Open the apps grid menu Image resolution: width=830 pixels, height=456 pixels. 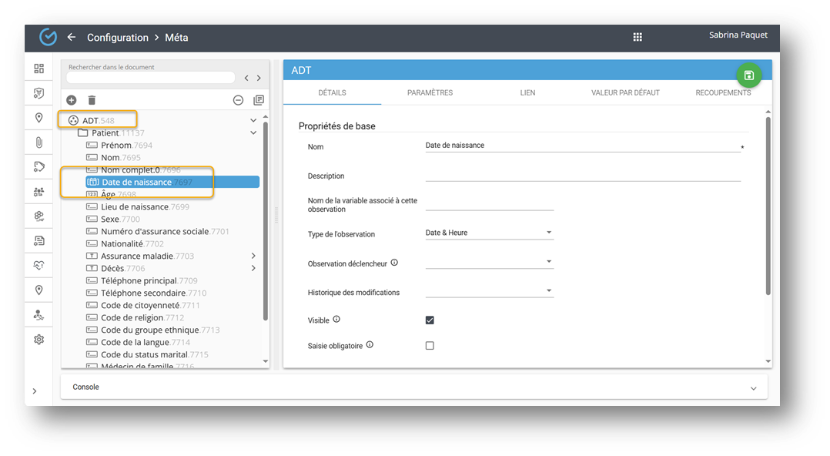(x=638, y=37)
